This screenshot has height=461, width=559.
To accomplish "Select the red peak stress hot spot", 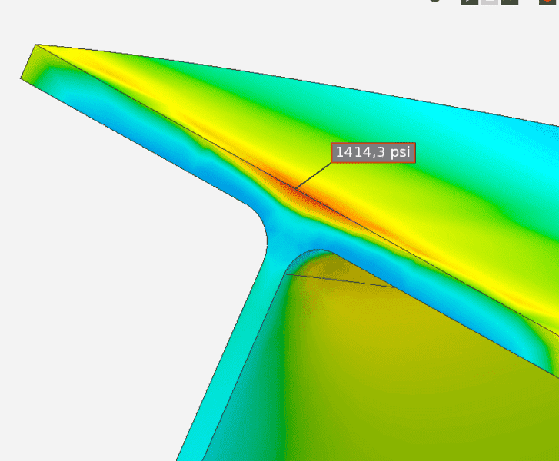I will pyautogui.click(x=306, y=196).
